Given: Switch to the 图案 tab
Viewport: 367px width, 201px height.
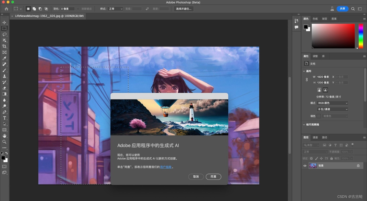Looking at the screenshot, I should 334,19.
